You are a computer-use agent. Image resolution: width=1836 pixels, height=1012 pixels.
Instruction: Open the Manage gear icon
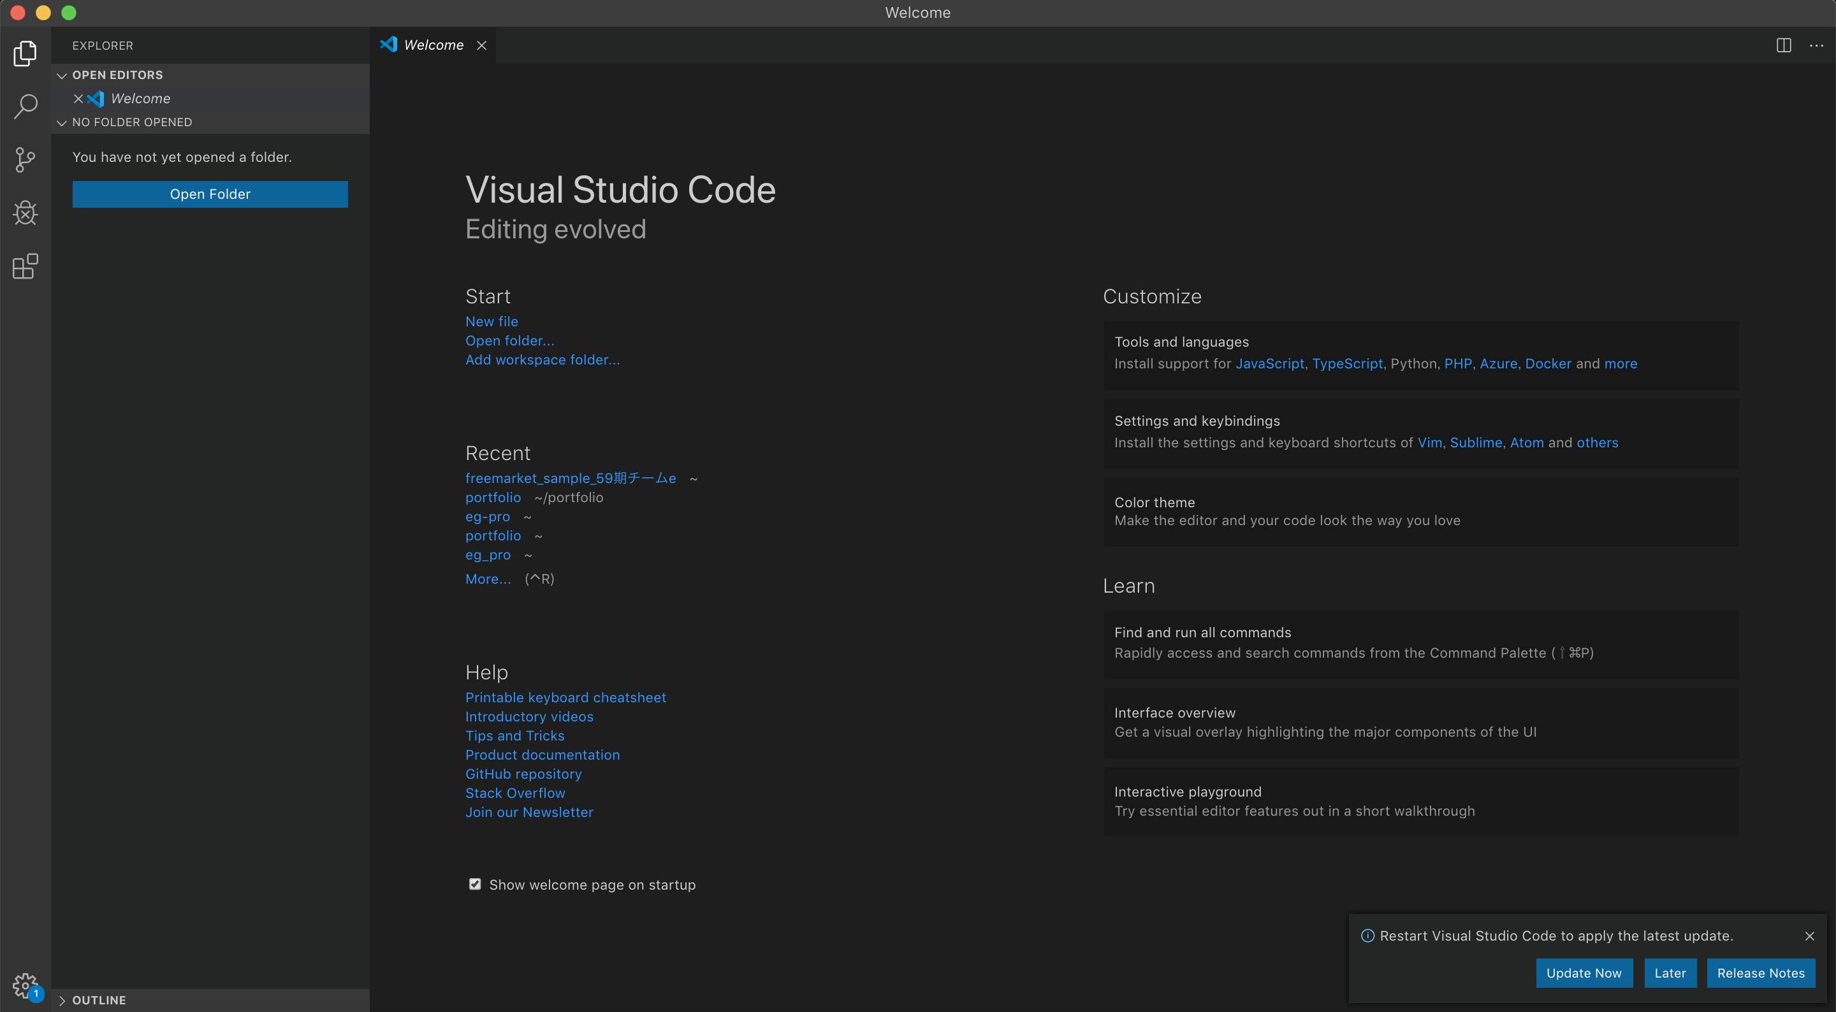(25, 987)
